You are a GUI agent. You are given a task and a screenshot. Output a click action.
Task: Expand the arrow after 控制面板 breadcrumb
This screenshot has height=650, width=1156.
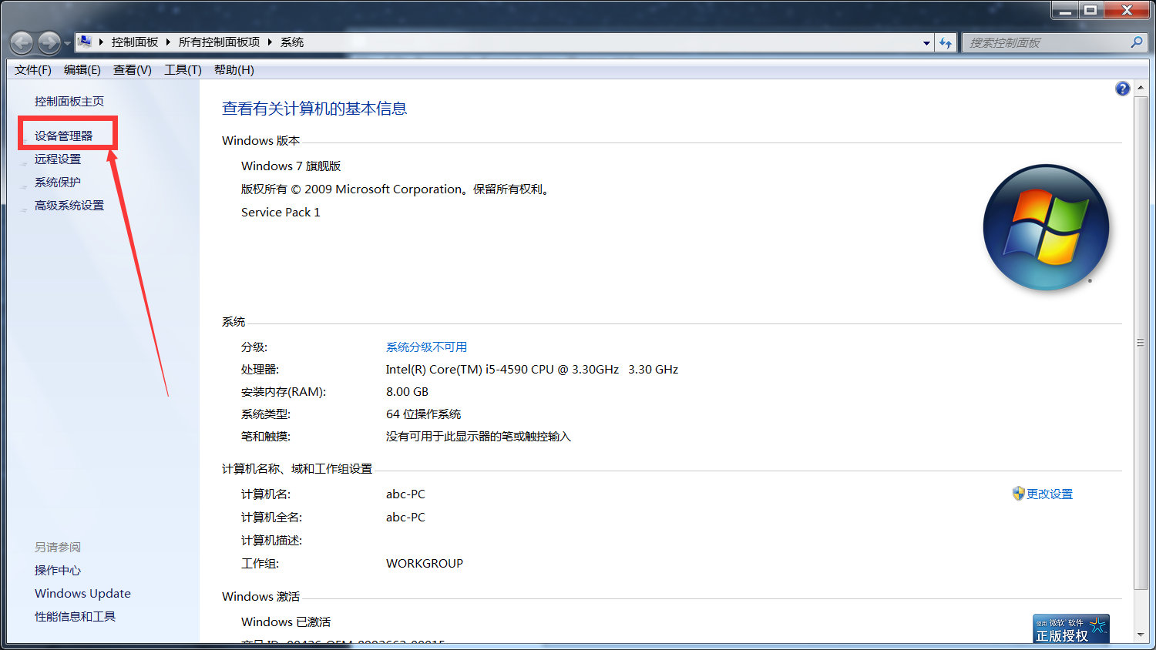coord(168,42)
